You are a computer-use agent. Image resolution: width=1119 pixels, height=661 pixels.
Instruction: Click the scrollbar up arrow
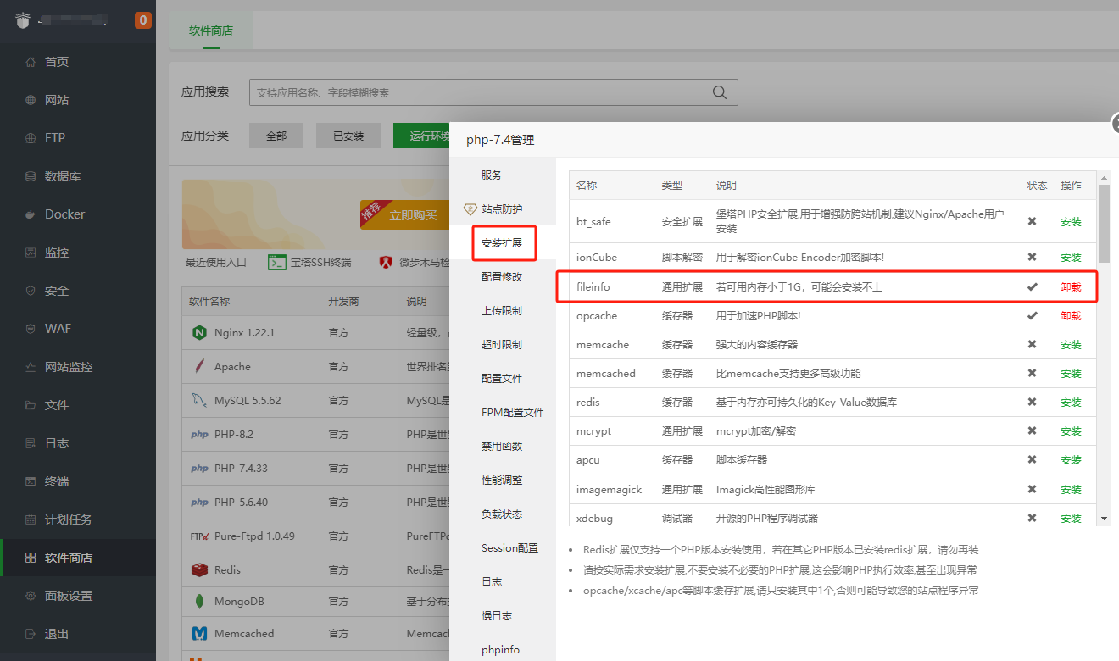click(1104, 178)
